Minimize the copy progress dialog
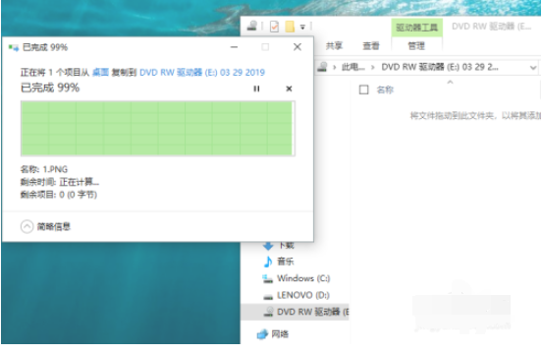Screen dimensions: 542x354 pyautogui.click(x=234, y=47)
